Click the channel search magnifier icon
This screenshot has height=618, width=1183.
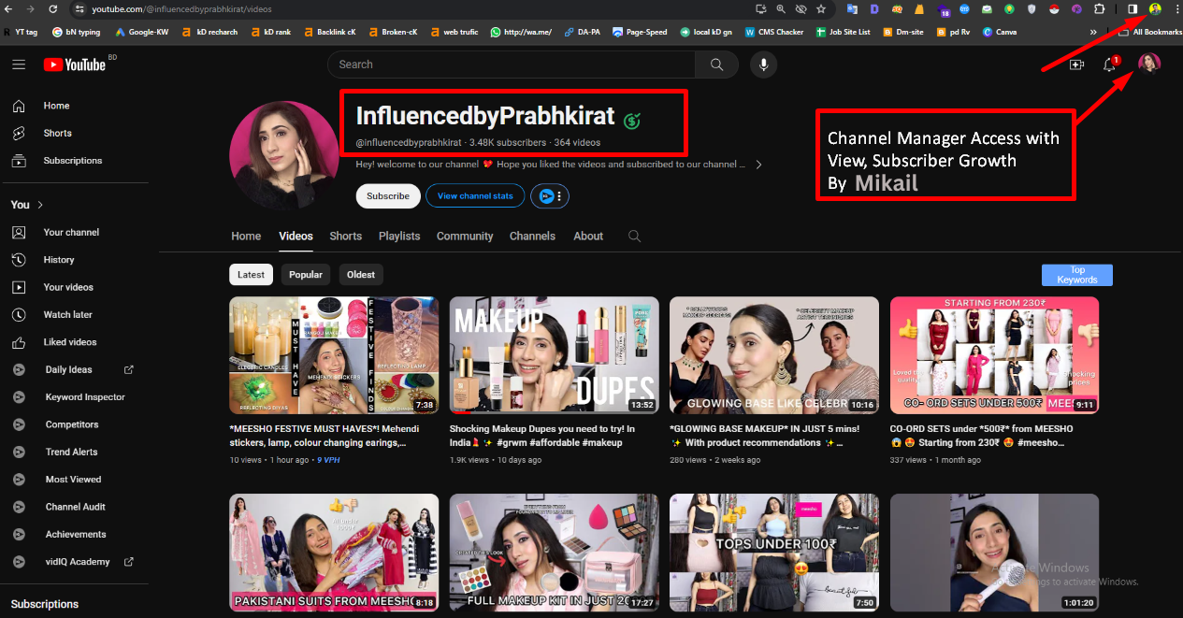click(x=634, y=237)
